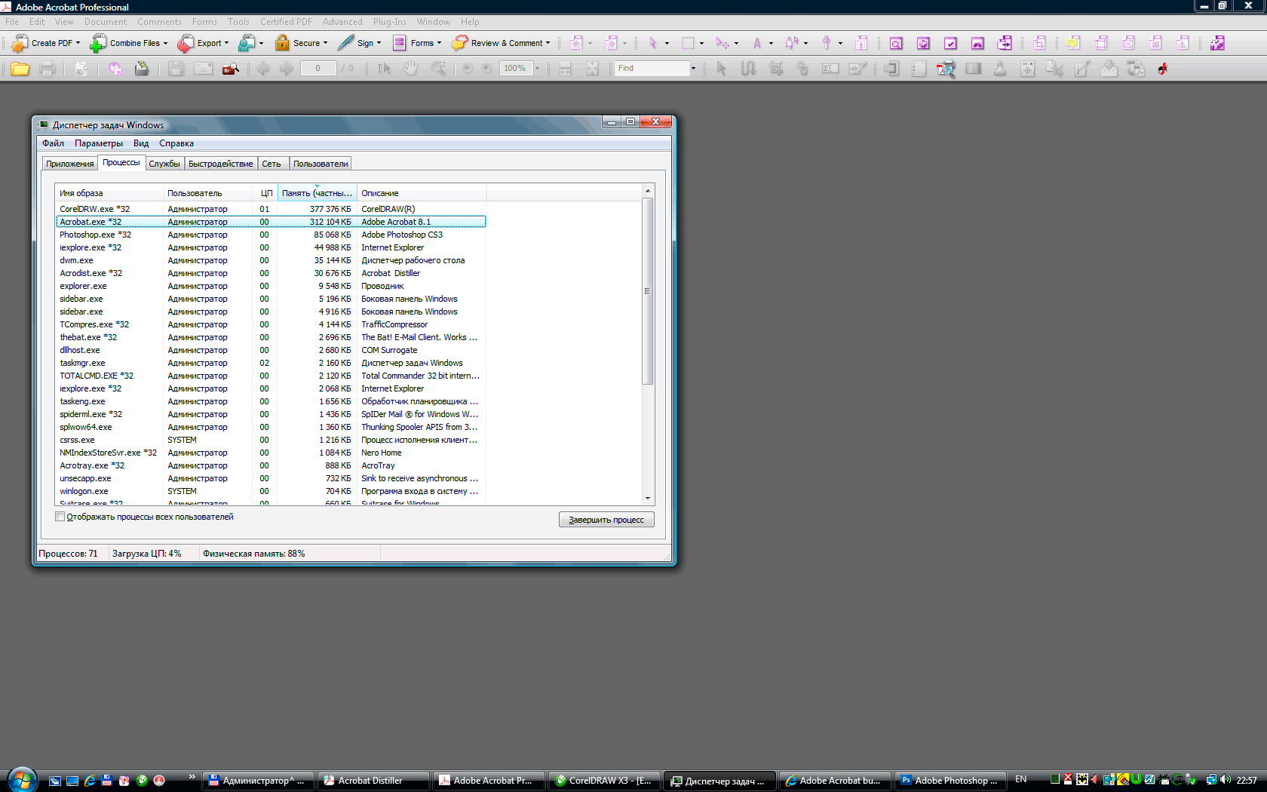
Task: Open the Справка menu in Task Manager
Action: click(x=176, y=143)
